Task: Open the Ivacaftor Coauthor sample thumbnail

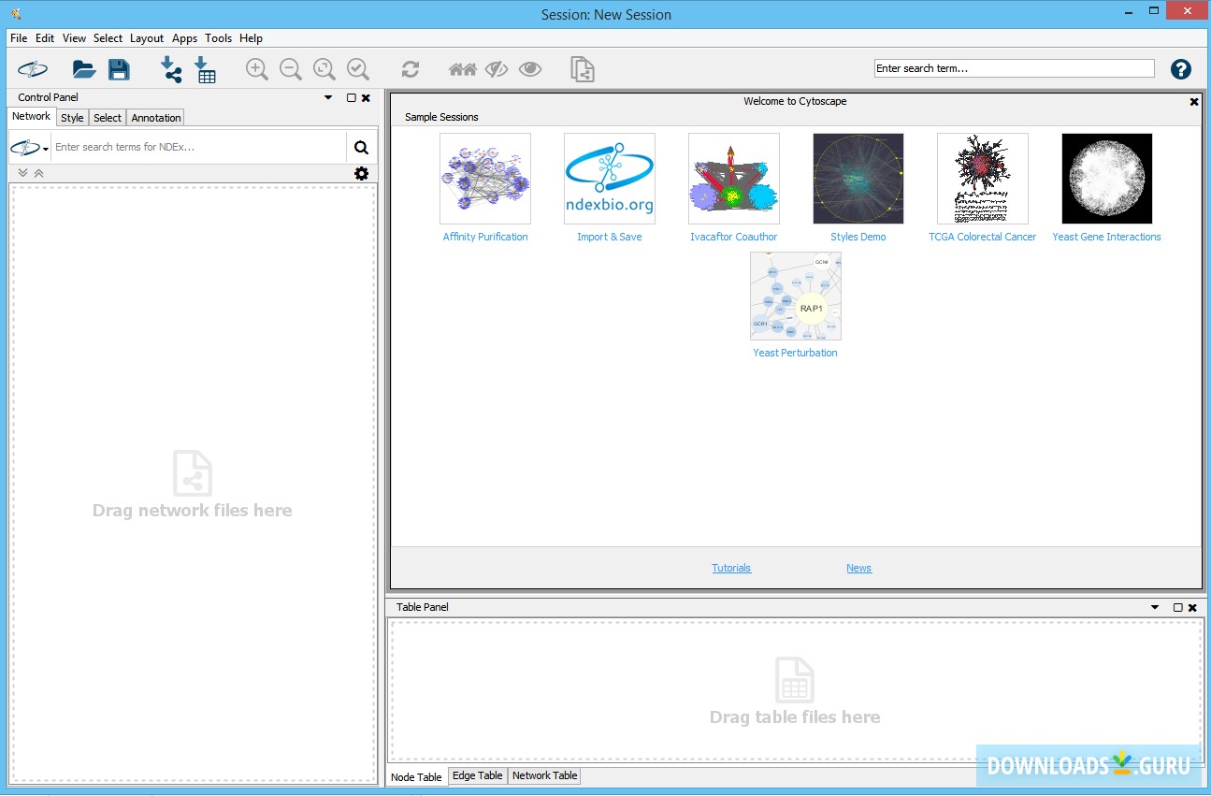Action: (734, 179)
